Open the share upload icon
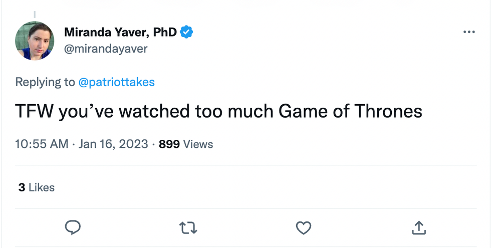The image size is (491, 248). click(x=419, y=228)
